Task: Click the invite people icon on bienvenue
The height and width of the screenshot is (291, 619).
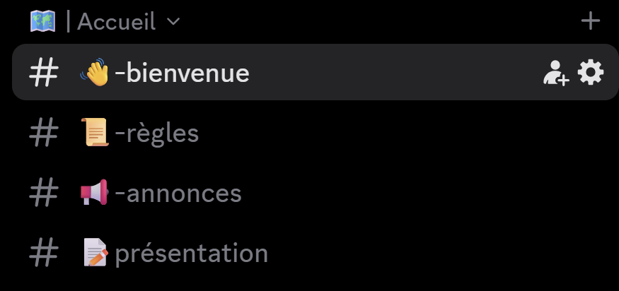Action: pyautogui.click(x=555, y=73)
